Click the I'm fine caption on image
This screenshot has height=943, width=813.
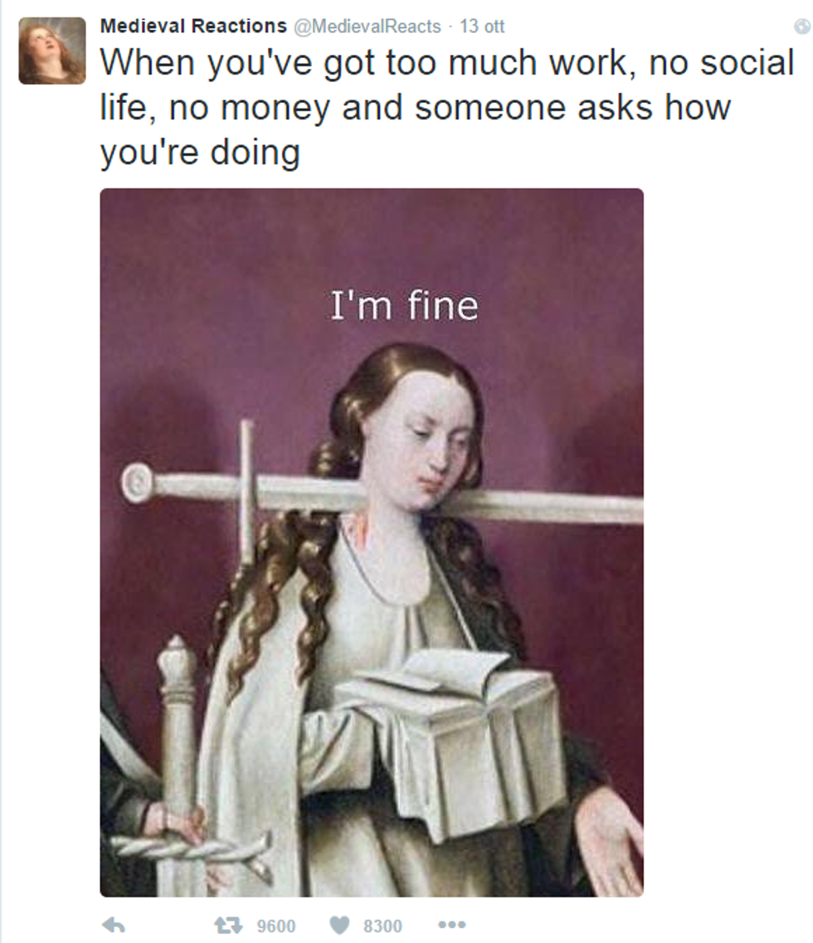[404, 305]
